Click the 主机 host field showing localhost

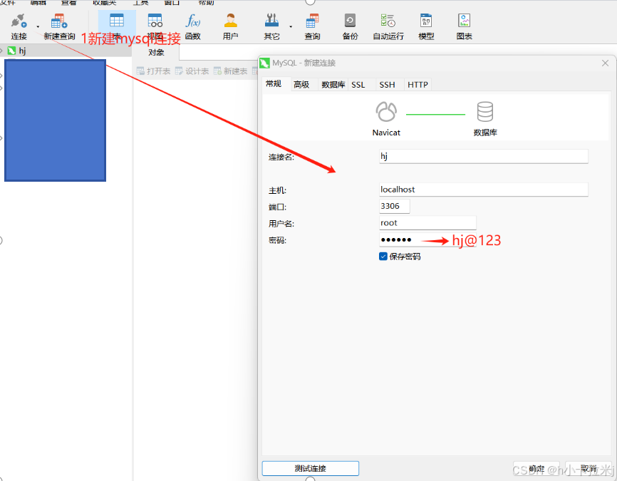pyautogui.click(x=484, y=189)
